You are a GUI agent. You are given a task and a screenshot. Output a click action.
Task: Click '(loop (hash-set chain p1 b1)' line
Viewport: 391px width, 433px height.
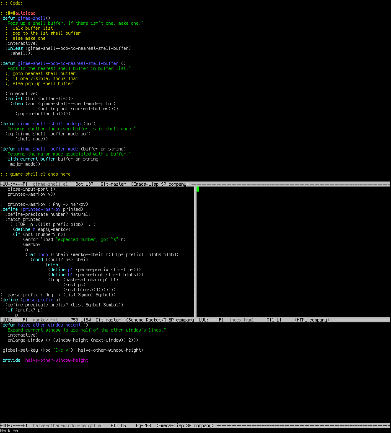[83, 280]
